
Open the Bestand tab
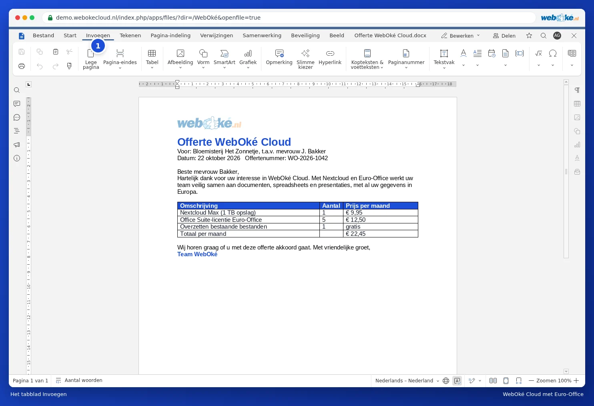point(43,36)
